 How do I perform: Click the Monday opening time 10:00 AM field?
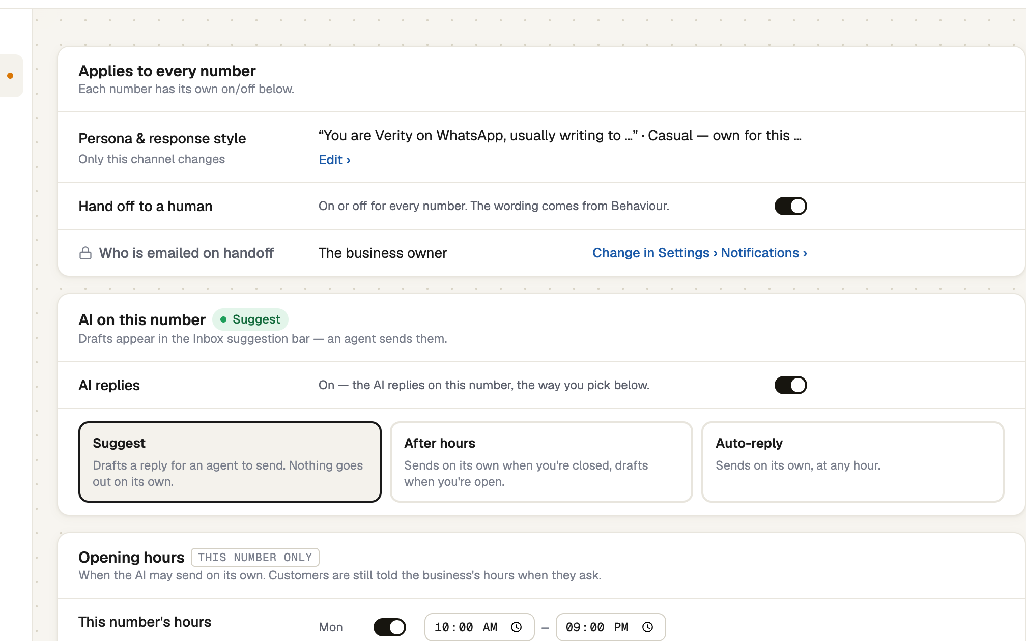(x=479, y=627)
